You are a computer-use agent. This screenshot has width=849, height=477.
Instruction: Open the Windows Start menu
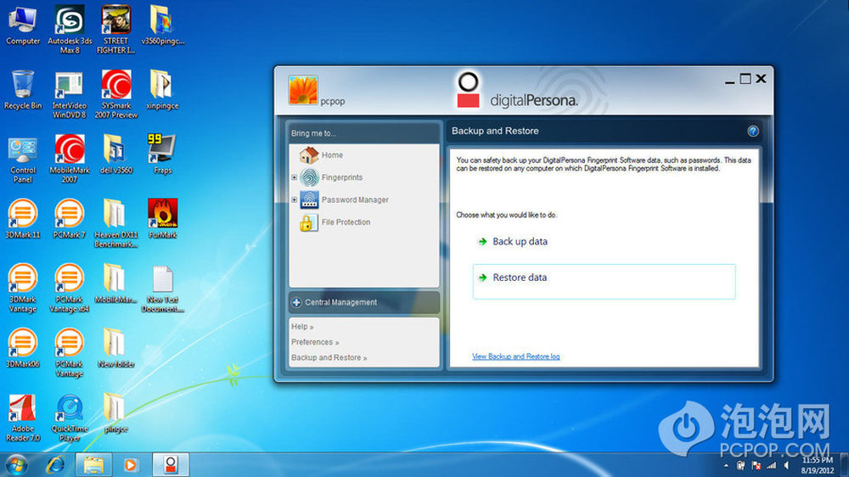point(16,465)
